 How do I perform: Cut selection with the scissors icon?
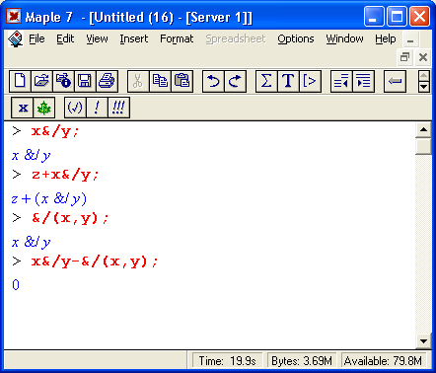[138, 81]
